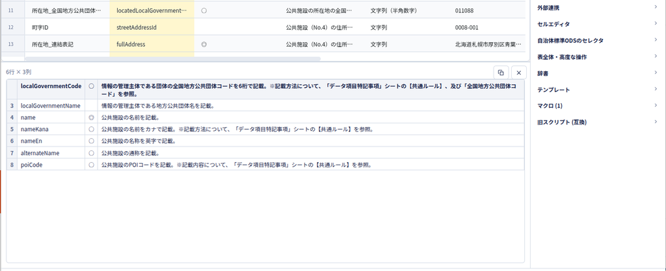The height and width of the screenshot is (271, 666).
Task: Expand the 自治体標準ODSのセレクタ section
Action: pos(598,41)
